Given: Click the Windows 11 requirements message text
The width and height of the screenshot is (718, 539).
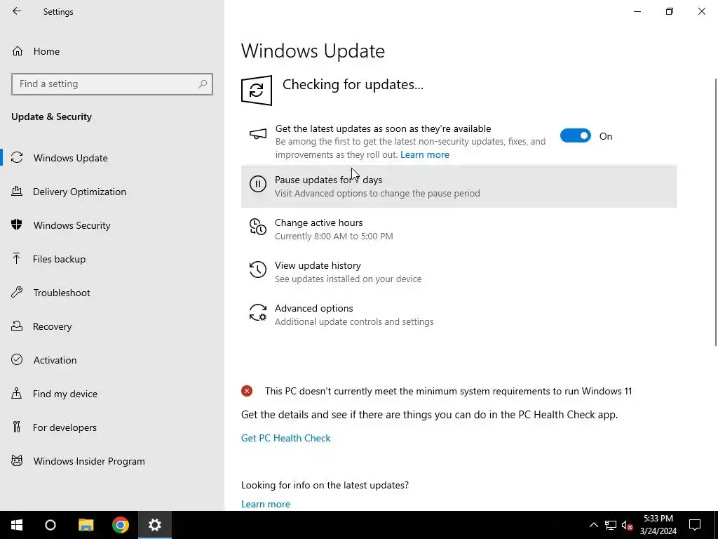Looking at the screenshot, I should (448, 391).
